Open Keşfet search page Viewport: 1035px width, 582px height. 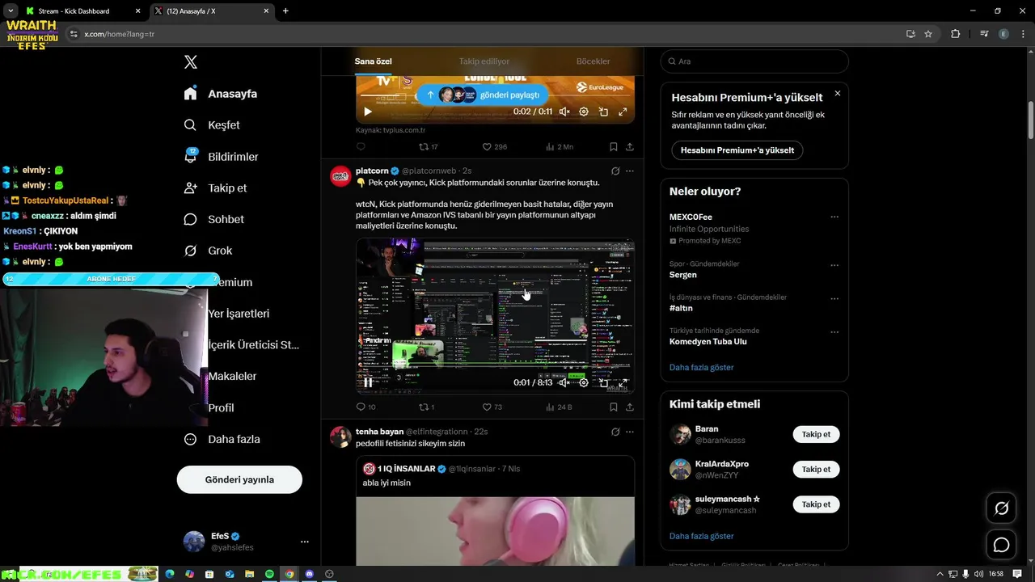tap(212, 125)
